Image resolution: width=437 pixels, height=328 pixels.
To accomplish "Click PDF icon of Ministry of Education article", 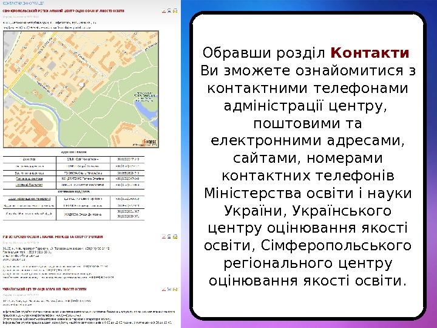I will pos(164,236).
